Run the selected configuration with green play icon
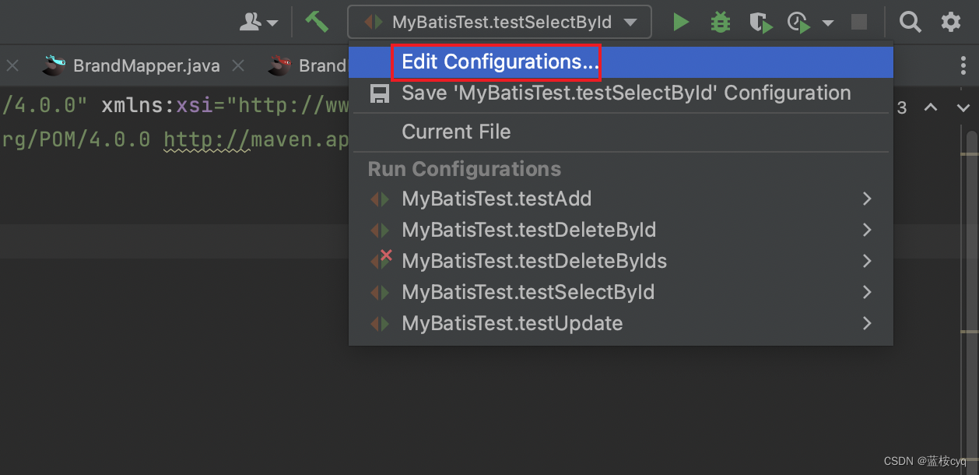Image resolution: width=979 pixels, height=475 pixels. pyautogui.click(x=681, y=22)
